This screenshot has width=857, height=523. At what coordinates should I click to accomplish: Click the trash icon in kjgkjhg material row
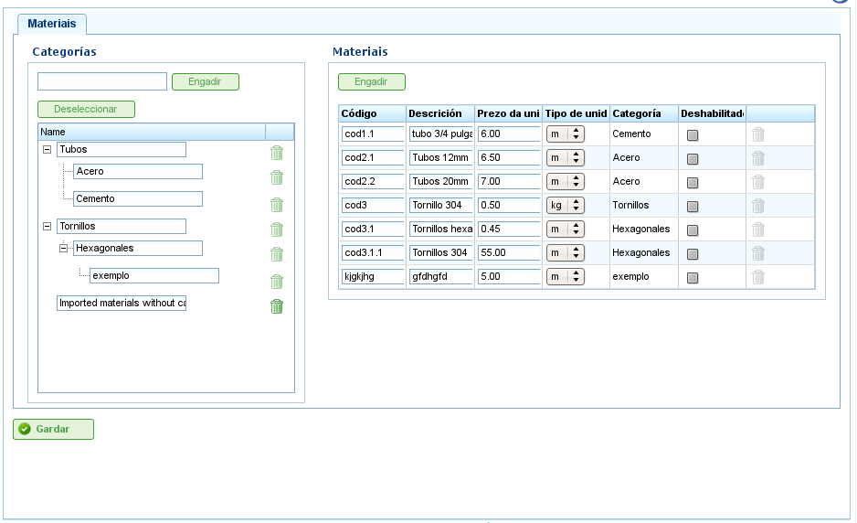click(758, 277)
